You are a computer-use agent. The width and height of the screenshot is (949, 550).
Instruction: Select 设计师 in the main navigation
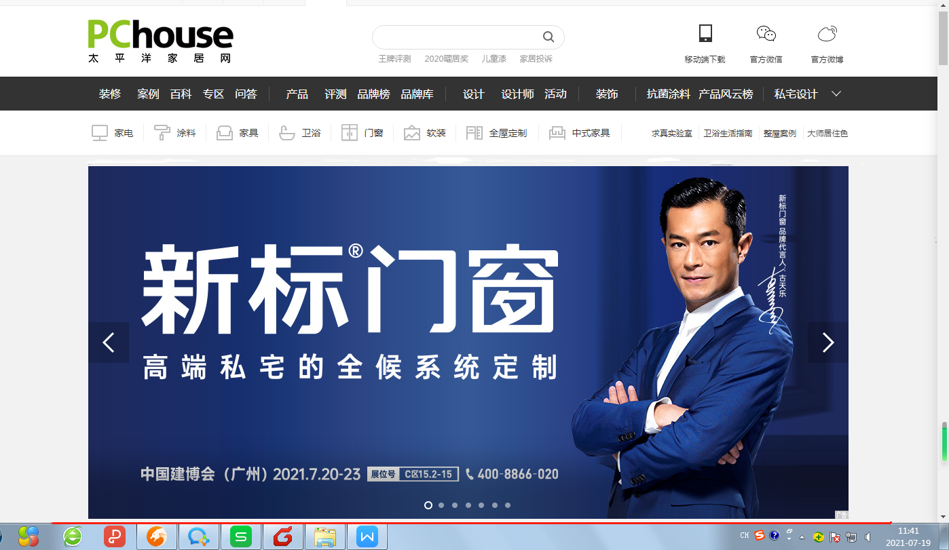tap(518, 94)
